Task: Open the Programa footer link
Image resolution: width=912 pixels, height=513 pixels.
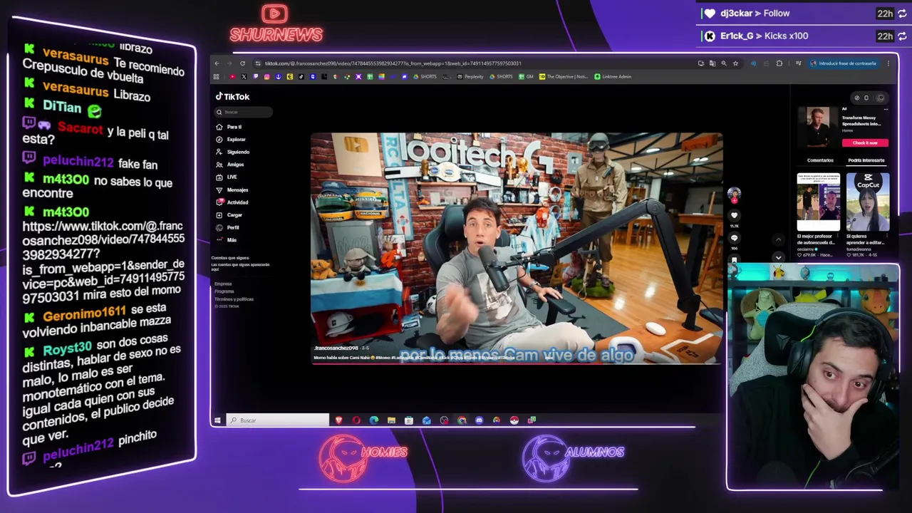Action: (x=224, y=291)
